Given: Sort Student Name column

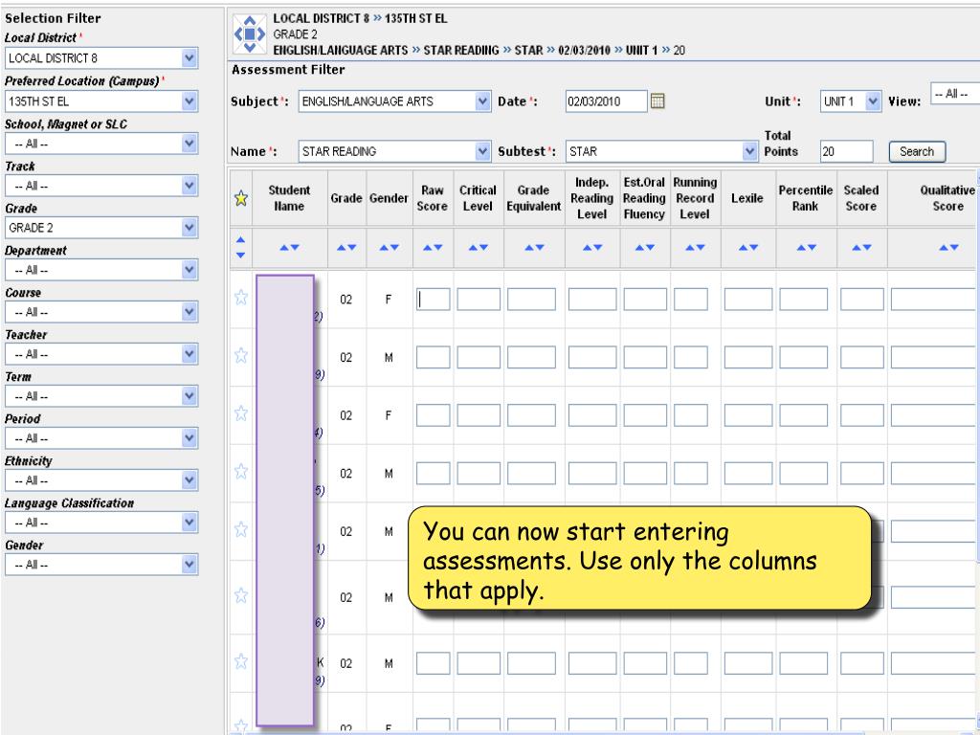Looking at the screenshot, I should tap(289, 248).
